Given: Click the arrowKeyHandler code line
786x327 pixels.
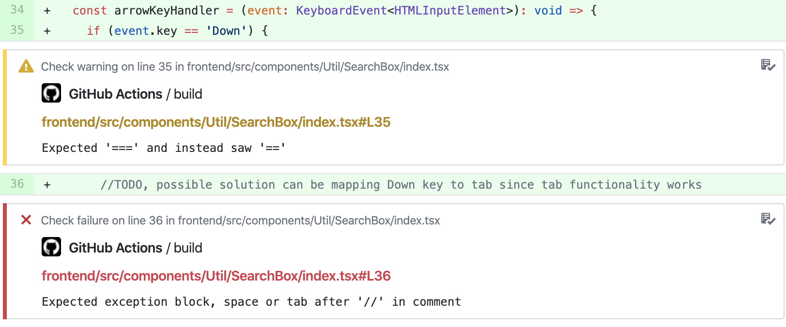Looking at the screenshot, I should 335,11.
